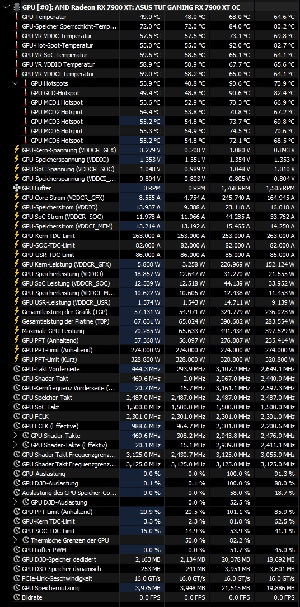Expand the GPU D3D-Auslastung sub-group

[x=16, y=502]
